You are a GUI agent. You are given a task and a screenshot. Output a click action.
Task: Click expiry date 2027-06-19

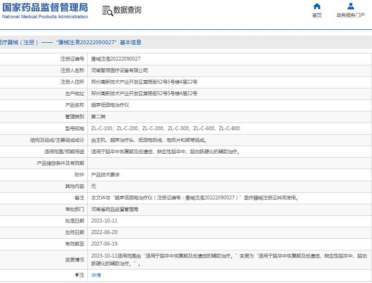click(104, 244)
